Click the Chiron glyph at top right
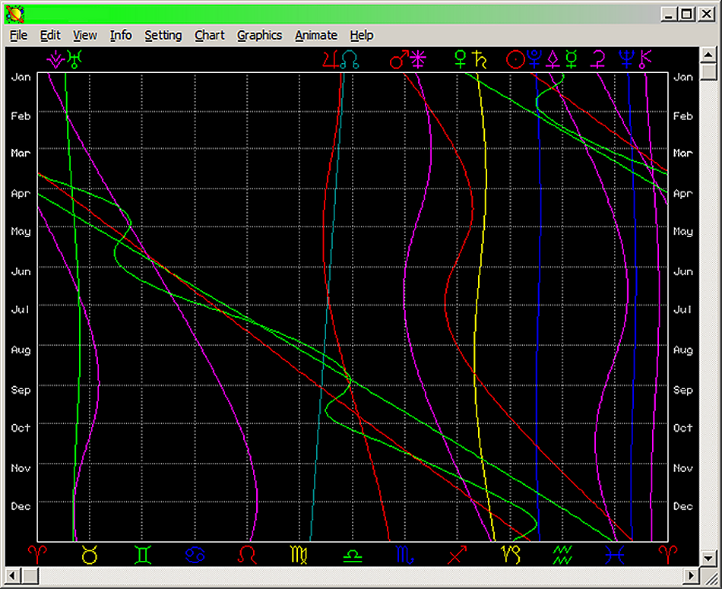The height and width of the screenshot is (589, 722). (644, 59)
